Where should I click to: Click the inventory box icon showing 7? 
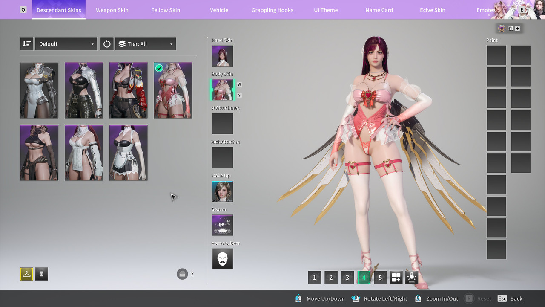(182, 274)
